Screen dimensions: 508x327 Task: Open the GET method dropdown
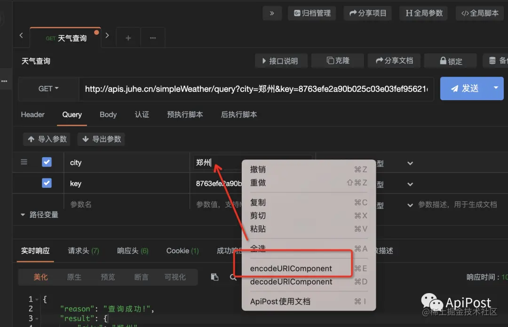(48, 88)
